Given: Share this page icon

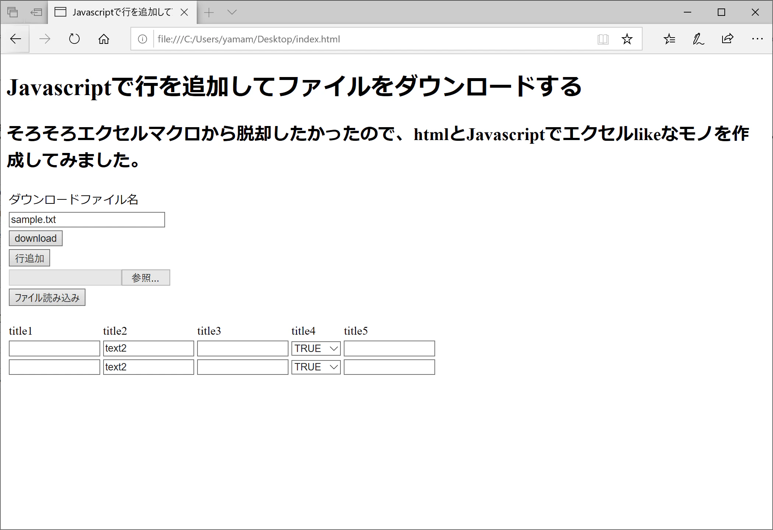Looking at the screenshot, I should tap(728, 39).
